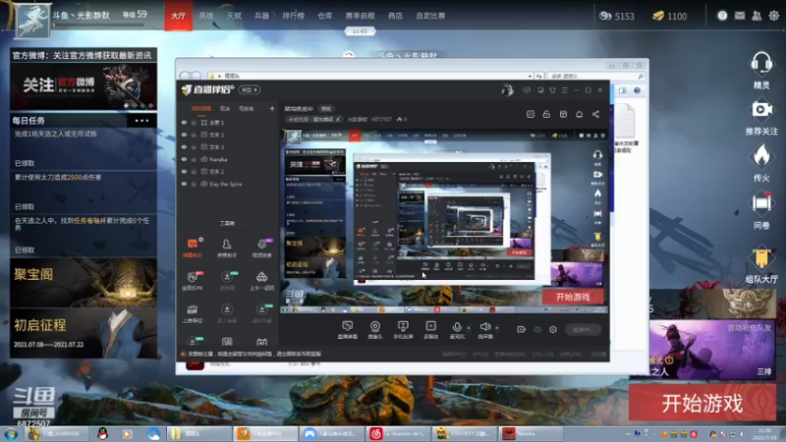Screen dimensions: 786x442
Task: Click the camera 摄像头 source icon
Action: point(375,326)
